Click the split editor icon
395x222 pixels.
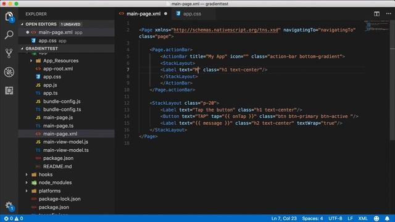[x=376, y=14]
